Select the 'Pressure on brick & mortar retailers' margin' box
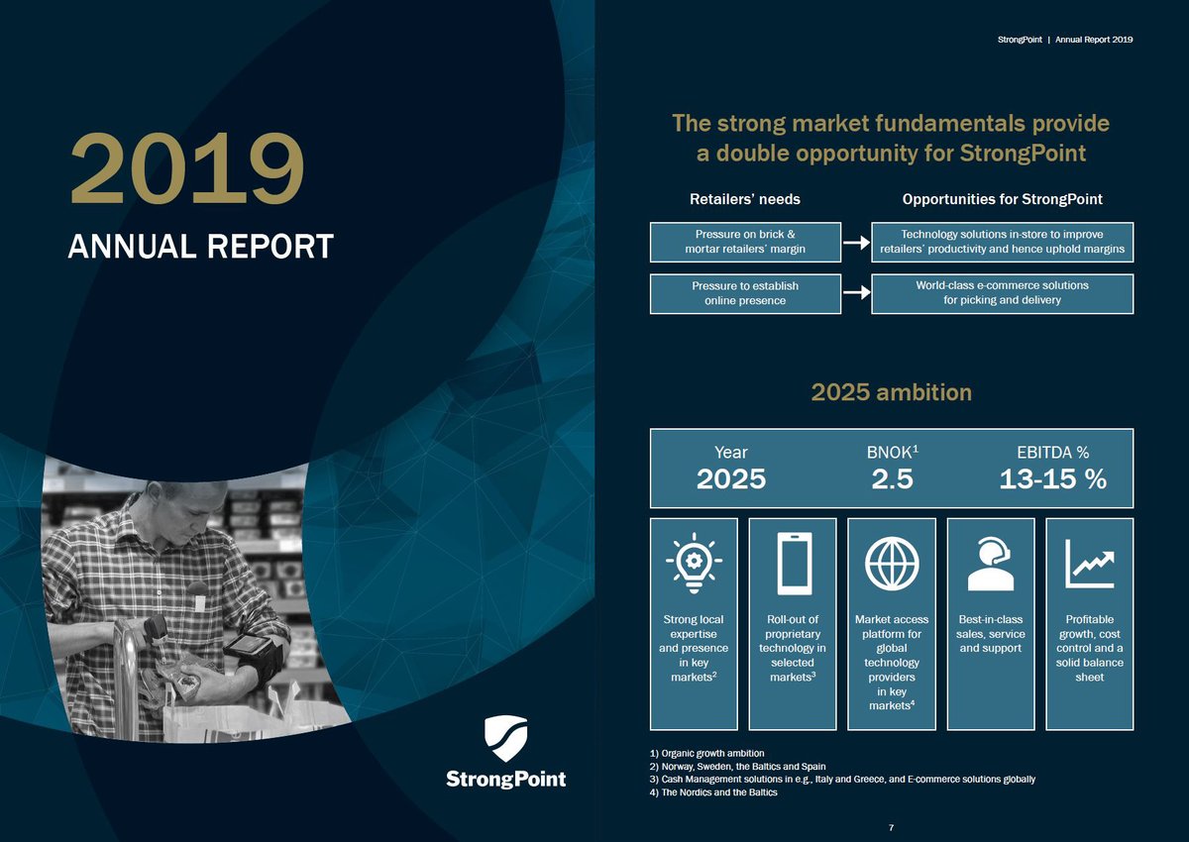 pyautogui.click(x=743, y=241)
